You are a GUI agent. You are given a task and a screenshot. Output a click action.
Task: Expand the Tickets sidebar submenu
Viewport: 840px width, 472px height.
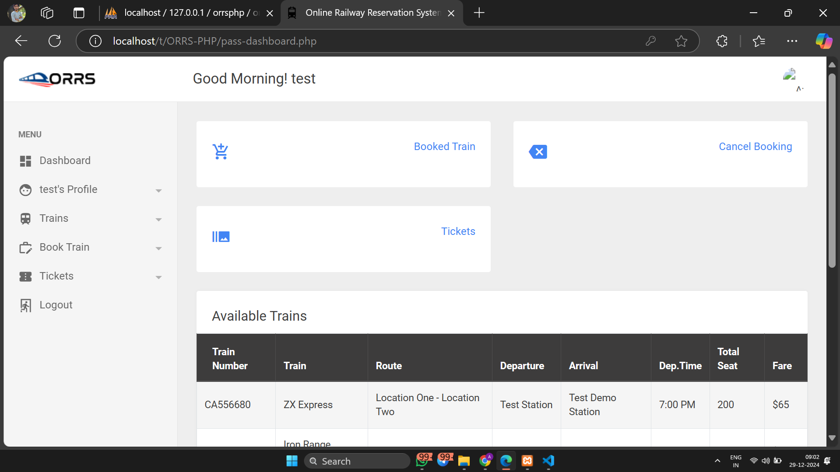click(x=158, y=277)
